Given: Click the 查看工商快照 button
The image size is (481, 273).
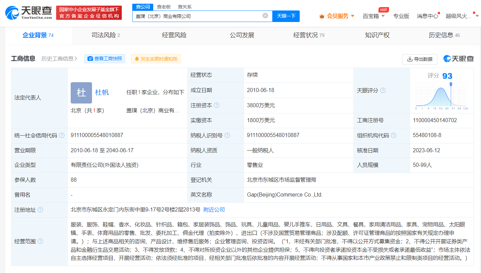Looking at the screenshot, I should (105, 59).
